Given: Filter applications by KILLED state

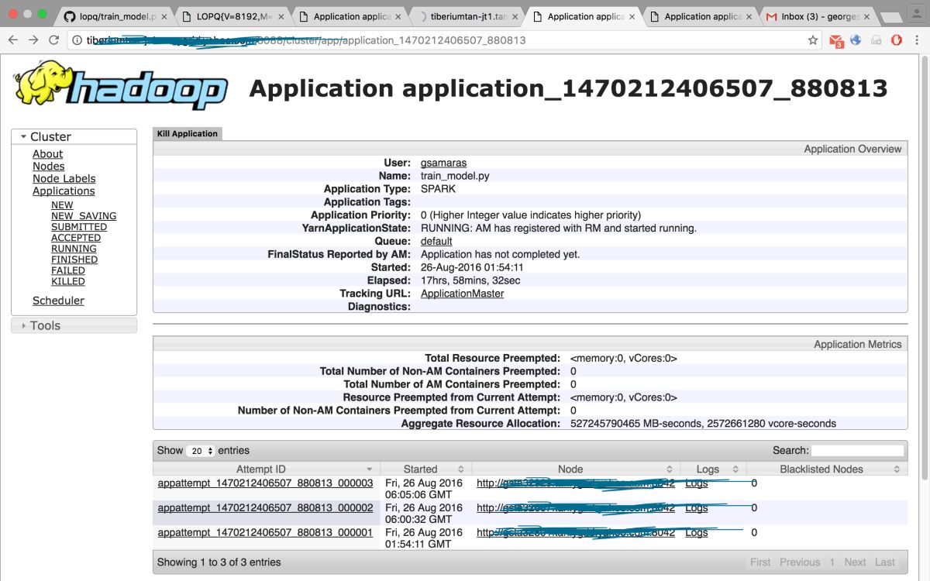Looking at the screenshot, I should (x=68, y=281).
